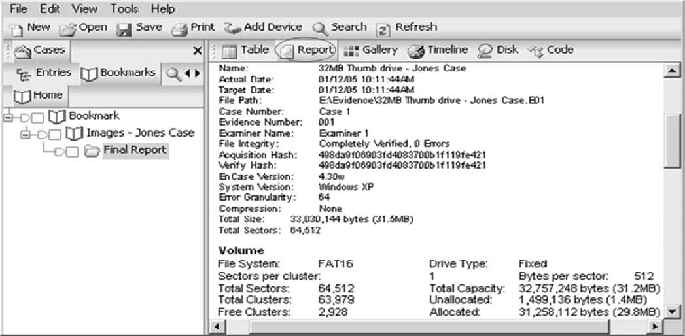Open the Timeline view icon
685x336 pixels.
click(416, 50)
